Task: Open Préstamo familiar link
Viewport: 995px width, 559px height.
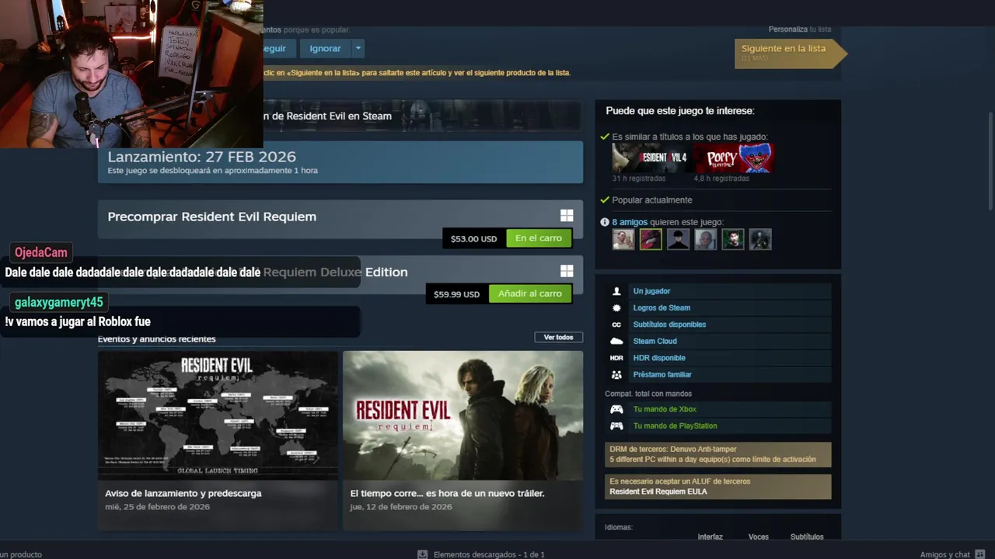Action: coord(662,374)
